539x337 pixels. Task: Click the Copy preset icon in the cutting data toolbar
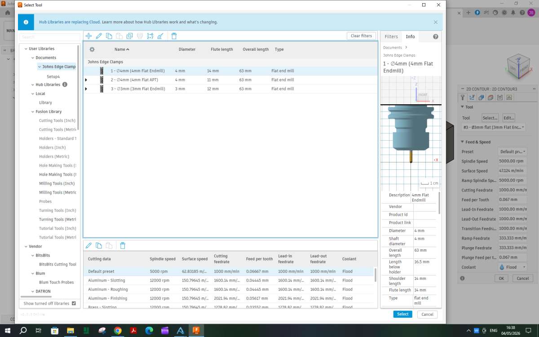(x=99, y=246)
